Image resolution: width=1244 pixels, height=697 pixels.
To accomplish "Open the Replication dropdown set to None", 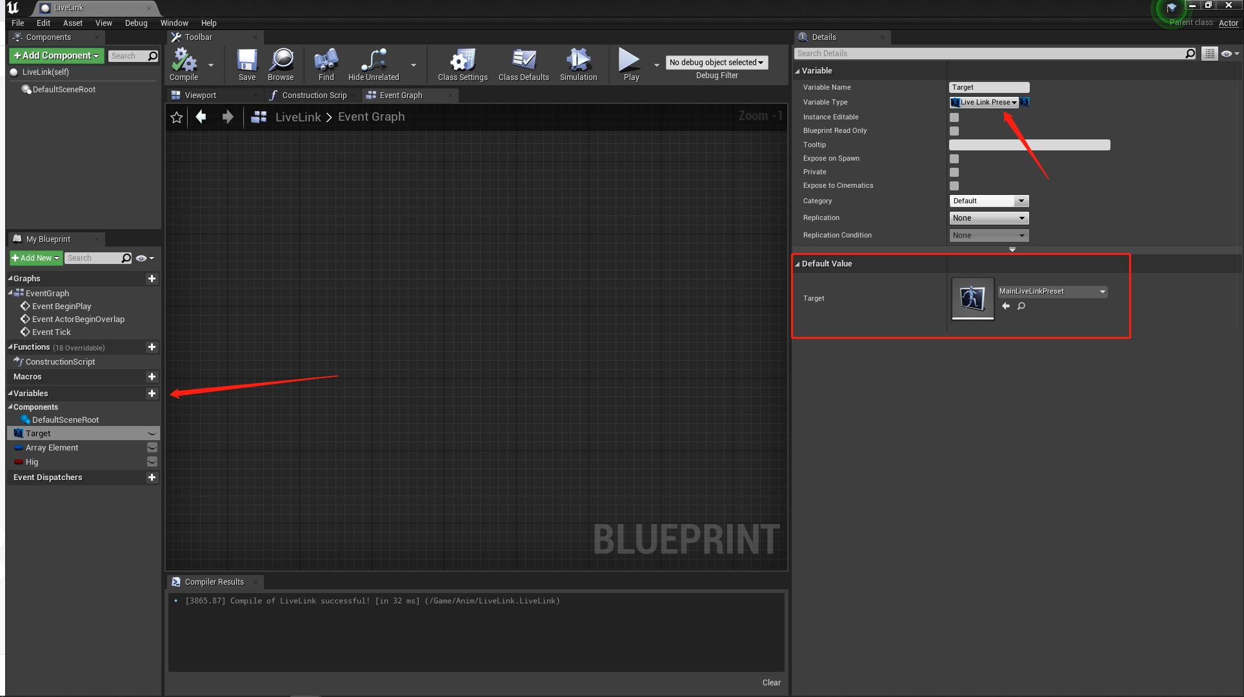I will [988, 218].
